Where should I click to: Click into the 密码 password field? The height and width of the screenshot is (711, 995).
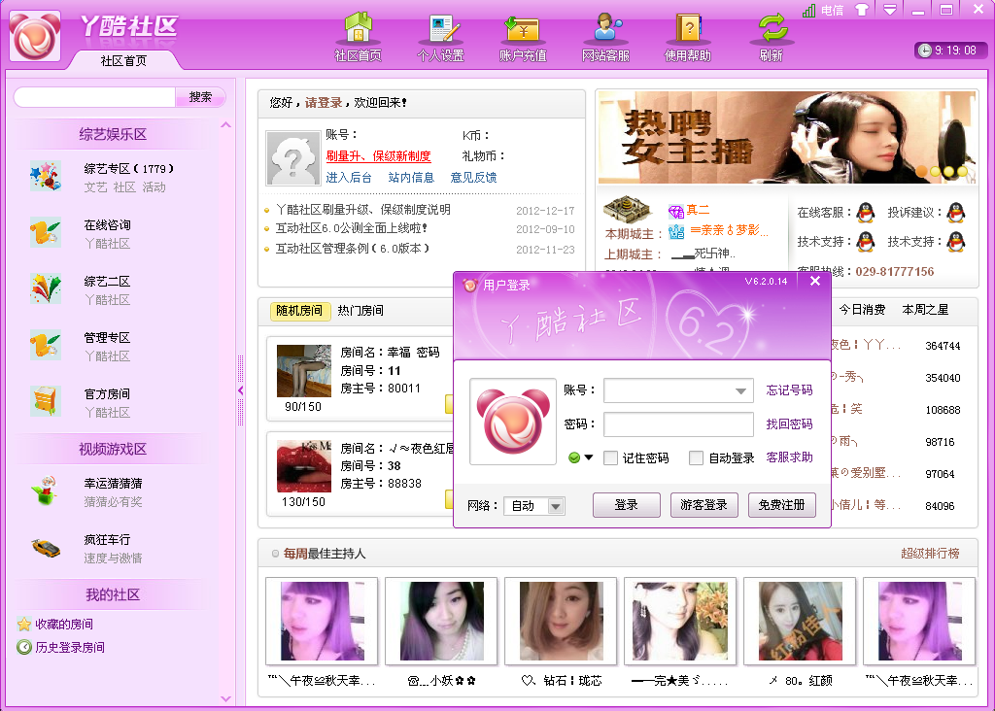coord(678,424)
